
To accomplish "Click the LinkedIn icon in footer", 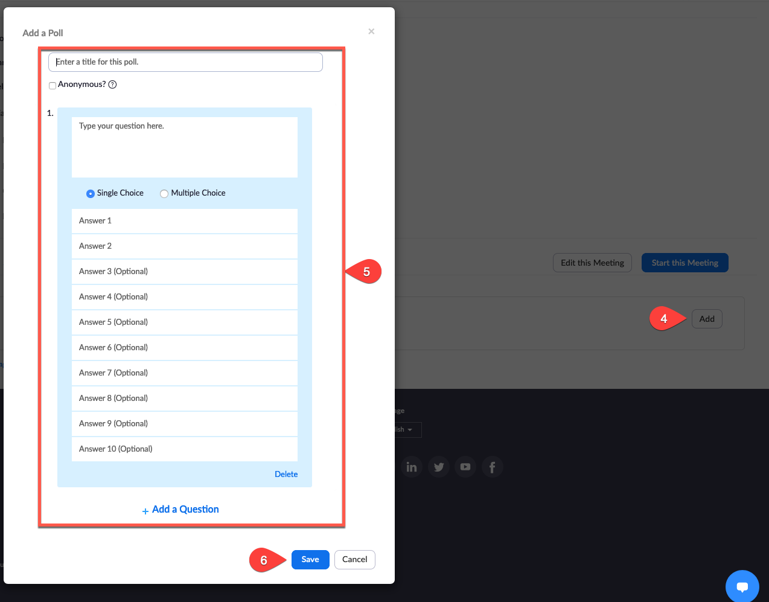I will 412,467.
